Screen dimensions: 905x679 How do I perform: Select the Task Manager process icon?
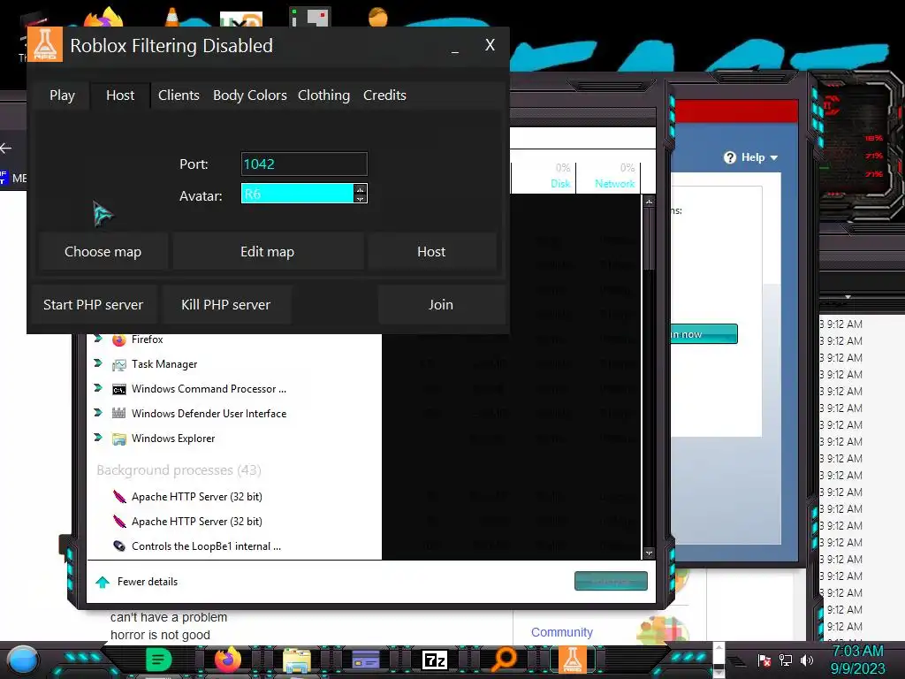coord(119,365)
